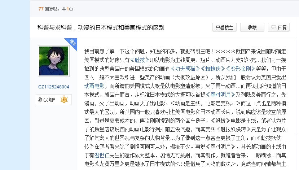Open the 《蜘蛛侠》 link
Screen dimensions: 299x170
(x=212, y=69)
